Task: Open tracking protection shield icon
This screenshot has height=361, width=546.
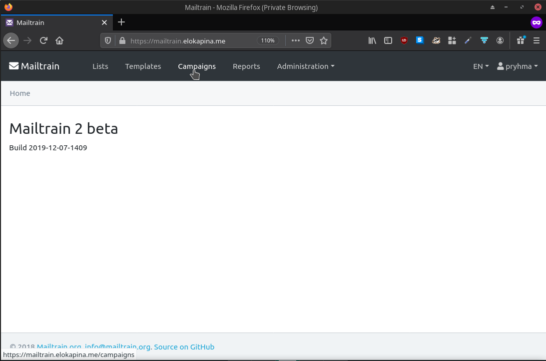Action: [108, 41]
